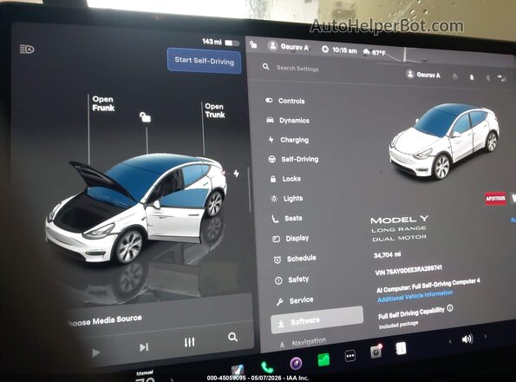Tap the battery level indicator icon
The height and width of the screenshot is (382, 516).
(232, 43)
